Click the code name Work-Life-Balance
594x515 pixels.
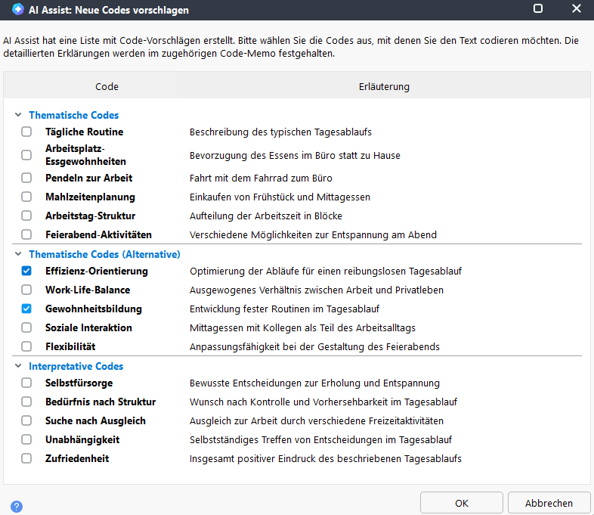88,290
